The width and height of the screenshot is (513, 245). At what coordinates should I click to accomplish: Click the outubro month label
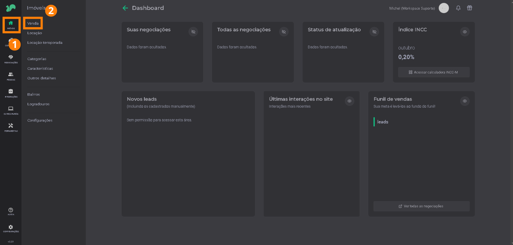pyautogui.click(x=407, y=48)
